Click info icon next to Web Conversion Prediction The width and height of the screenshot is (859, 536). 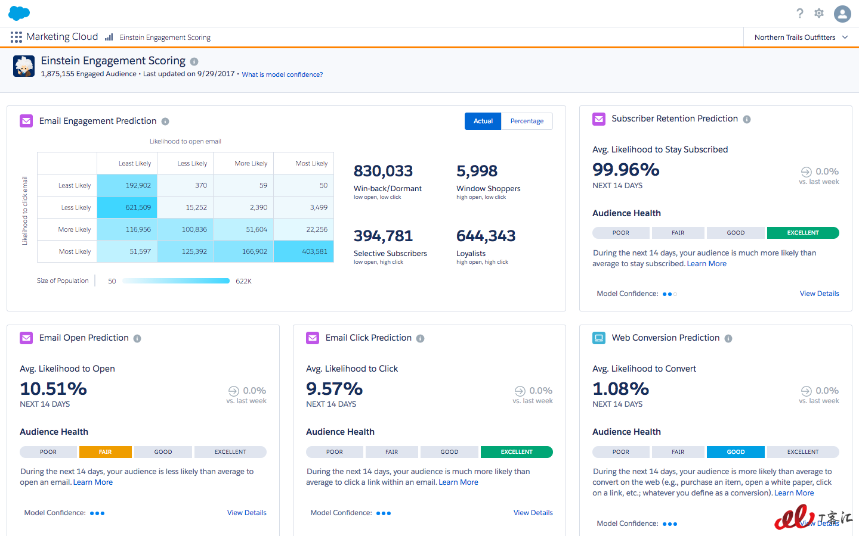click(728, 338)
